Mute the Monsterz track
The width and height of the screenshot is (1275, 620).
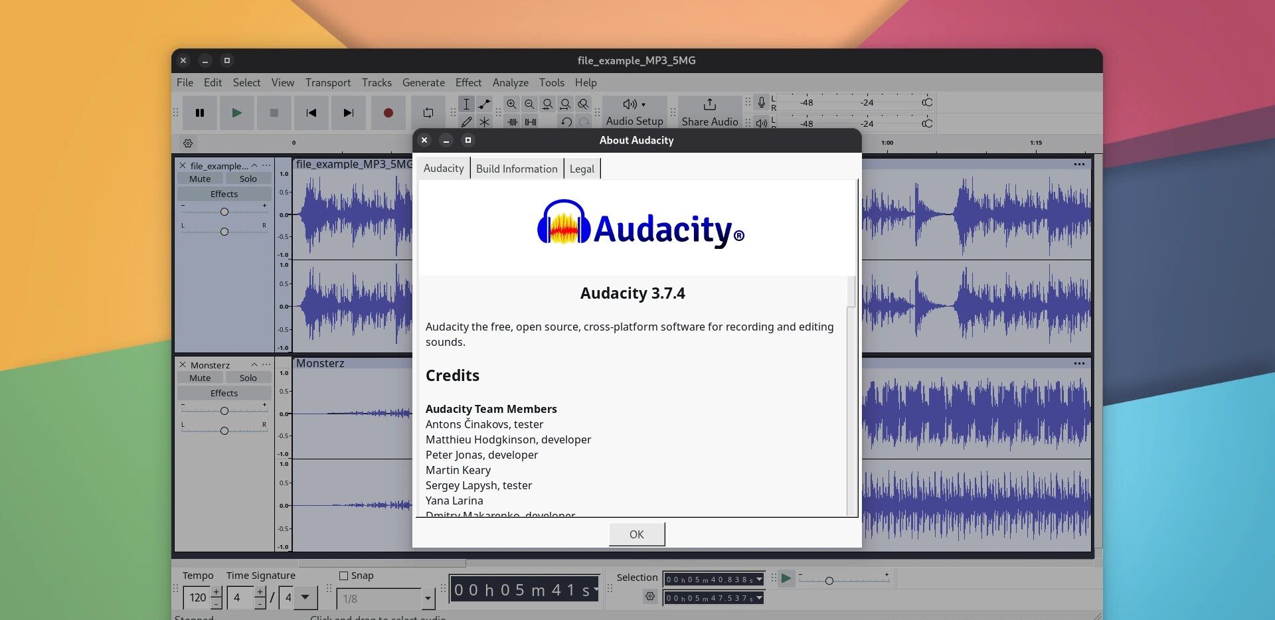pyautogui.click(x=200, y=378)
